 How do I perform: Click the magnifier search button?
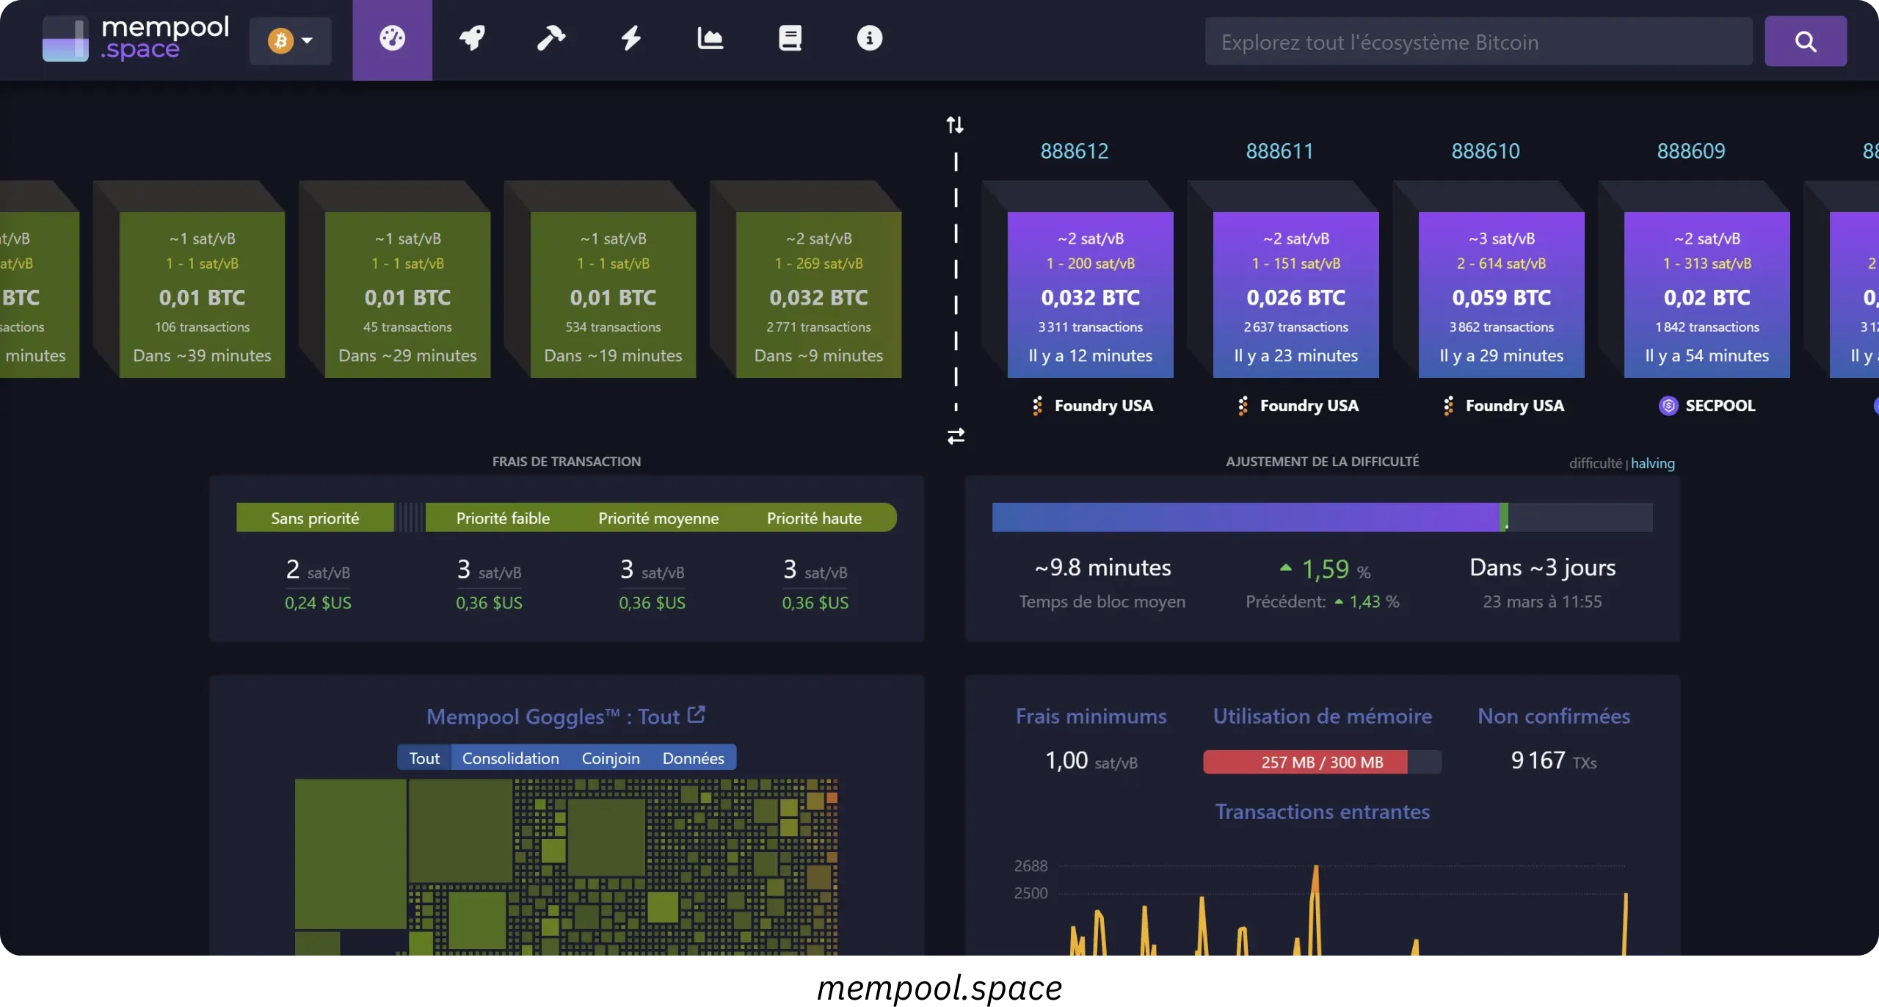[x=1805, y=42]
